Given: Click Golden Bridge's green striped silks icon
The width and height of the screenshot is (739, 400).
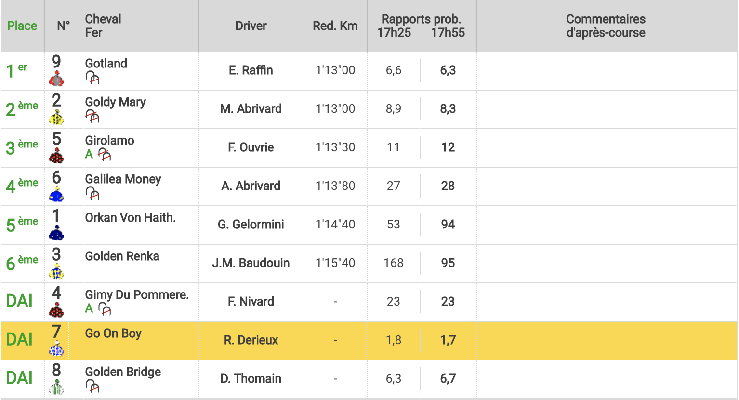Looking at the screenshot, I should click(x=56, y=387).
